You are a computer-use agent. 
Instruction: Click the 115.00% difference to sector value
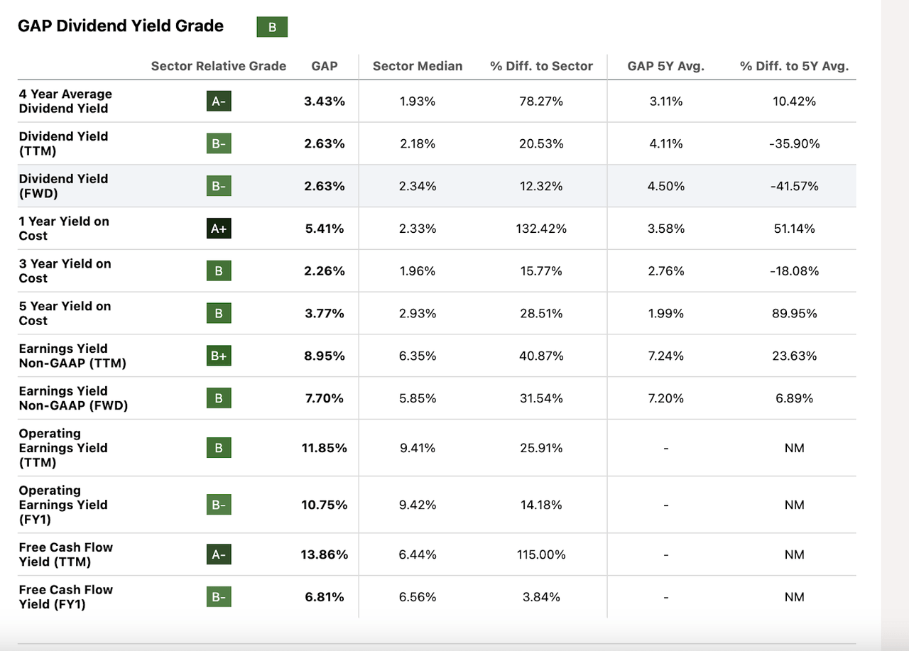541,554
